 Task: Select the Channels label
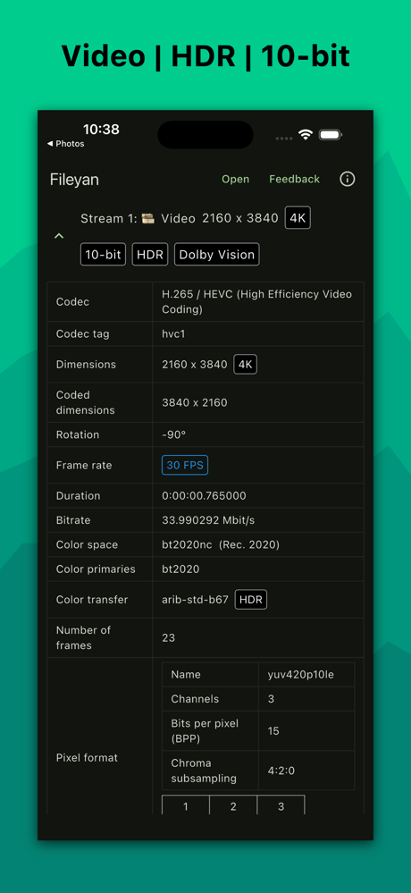[x=195, y=699]
